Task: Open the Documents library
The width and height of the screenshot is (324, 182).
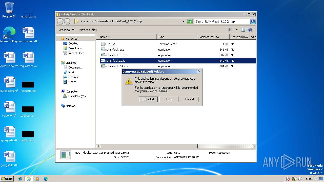Action: [75, 67]
